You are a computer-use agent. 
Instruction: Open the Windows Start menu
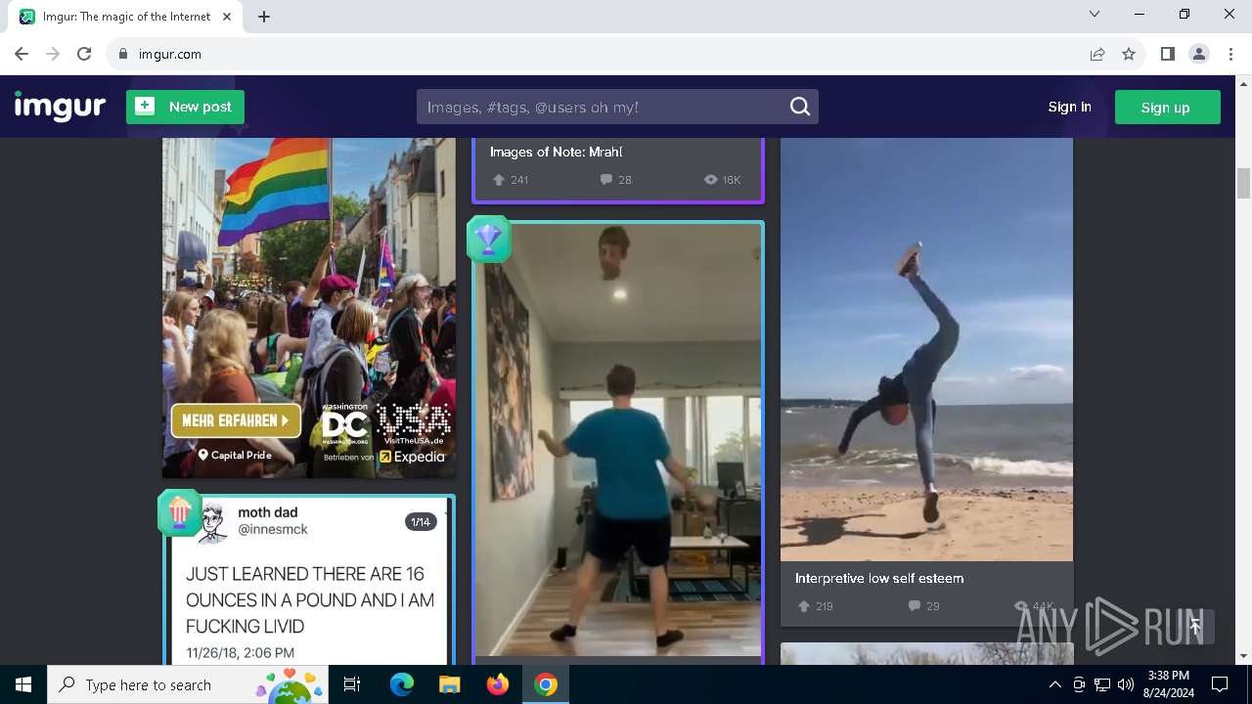pos(23,684)
